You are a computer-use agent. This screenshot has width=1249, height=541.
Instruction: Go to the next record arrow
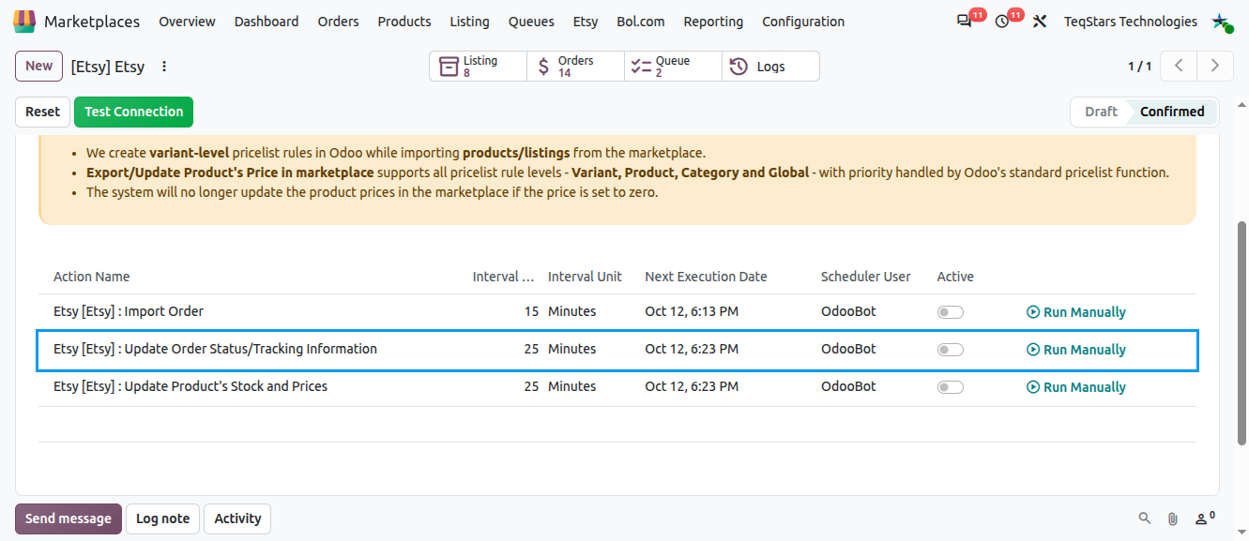[1215, 66]
